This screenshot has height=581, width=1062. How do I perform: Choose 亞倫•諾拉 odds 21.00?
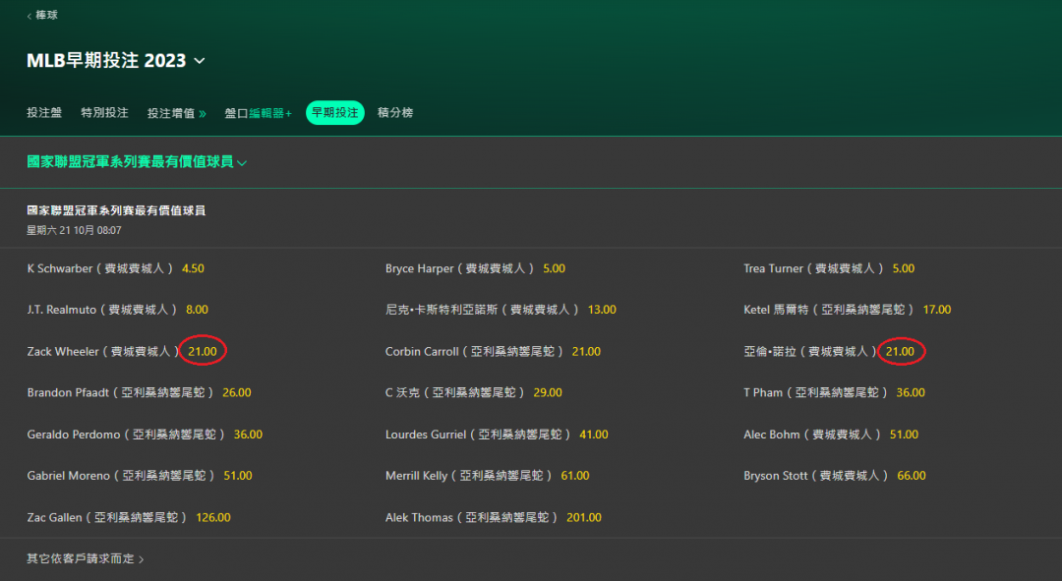(900, 351)
